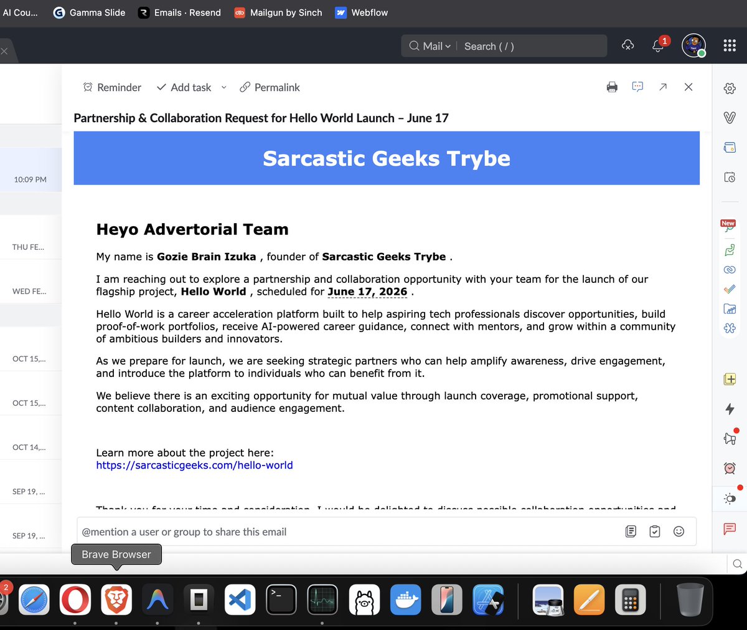Expand the Add task dropdown arrow
Viewport: 747px width, 630px height.
pyautogui.click(x=224, y=87)
